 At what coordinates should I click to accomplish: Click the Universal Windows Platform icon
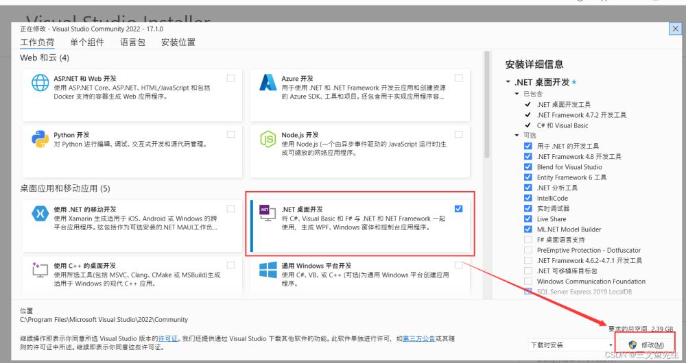click(268, 270)
